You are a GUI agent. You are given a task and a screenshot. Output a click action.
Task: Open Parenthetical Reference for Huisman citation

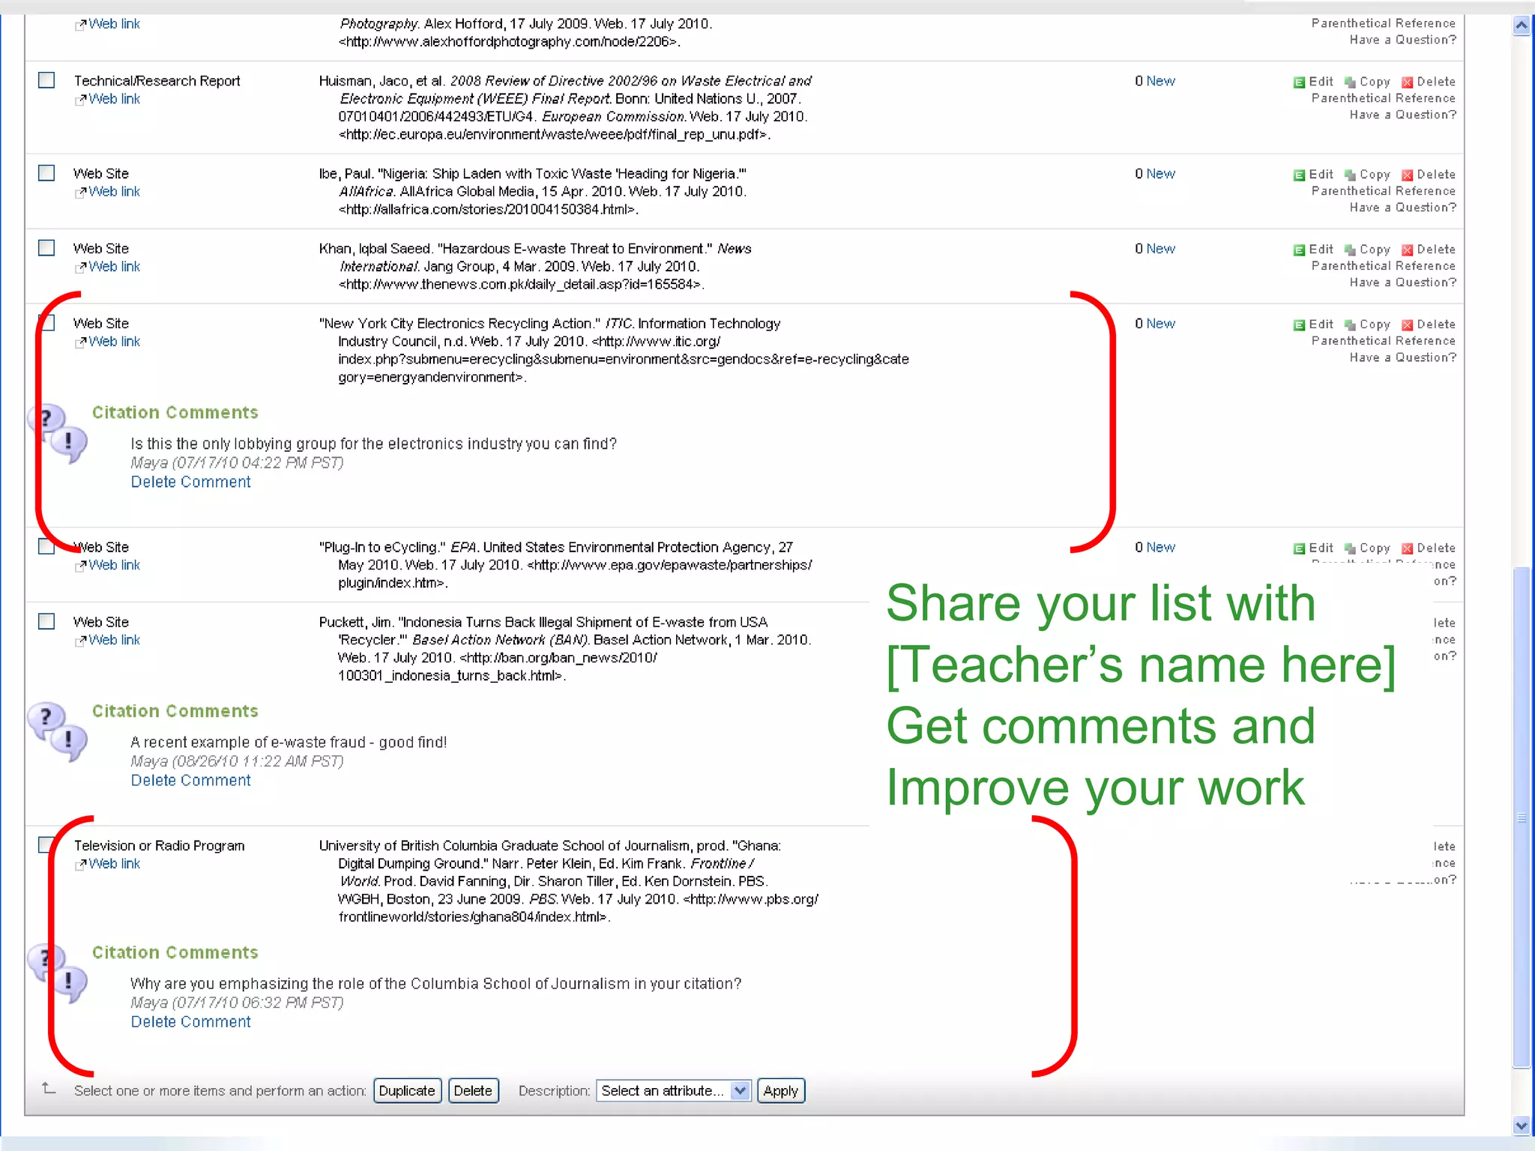click(1383, 98)
